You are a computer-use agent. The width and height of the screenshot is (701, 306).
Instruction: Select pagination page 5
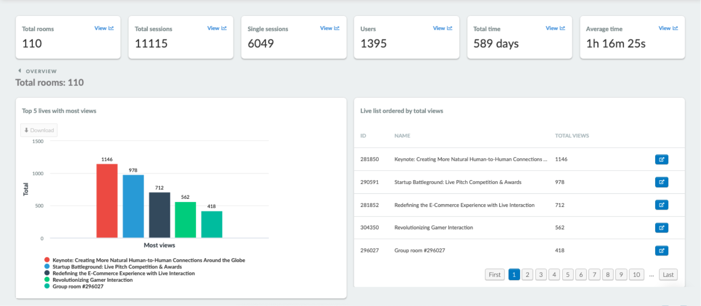pos(567,275)
